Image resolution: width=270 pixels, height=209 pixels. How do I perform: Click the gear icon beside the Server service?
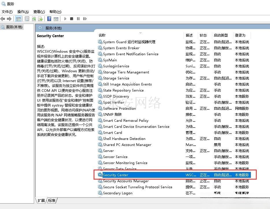[x=100, y=151]
